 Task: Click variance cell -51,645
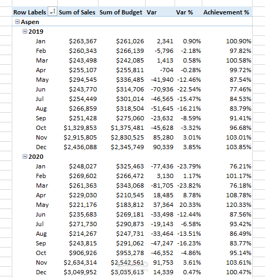tap(162, 109)
